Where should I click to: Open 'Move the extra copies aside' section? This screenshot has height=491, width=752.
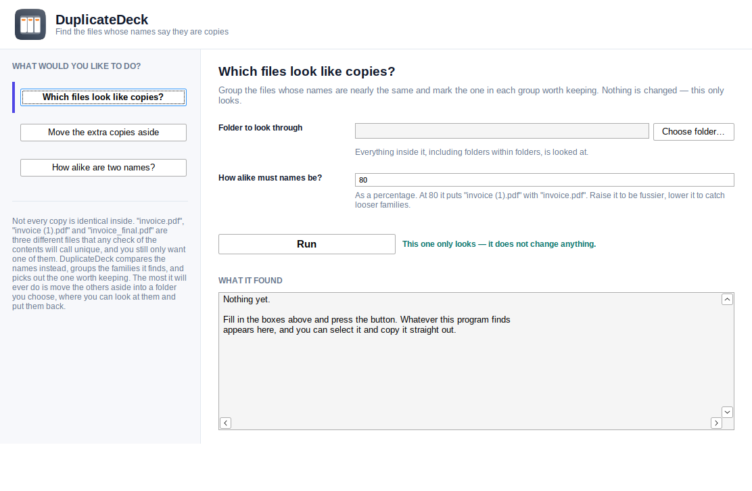[x=103, y=133]
